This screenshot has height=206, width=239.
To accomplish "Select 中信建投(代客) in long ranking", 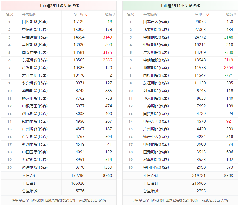I will (x=35, y=37).
